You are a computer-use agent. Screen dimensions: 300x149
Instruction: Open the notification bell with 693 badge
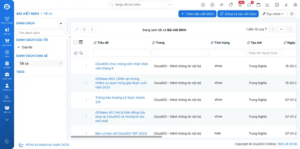pos(240,5)
